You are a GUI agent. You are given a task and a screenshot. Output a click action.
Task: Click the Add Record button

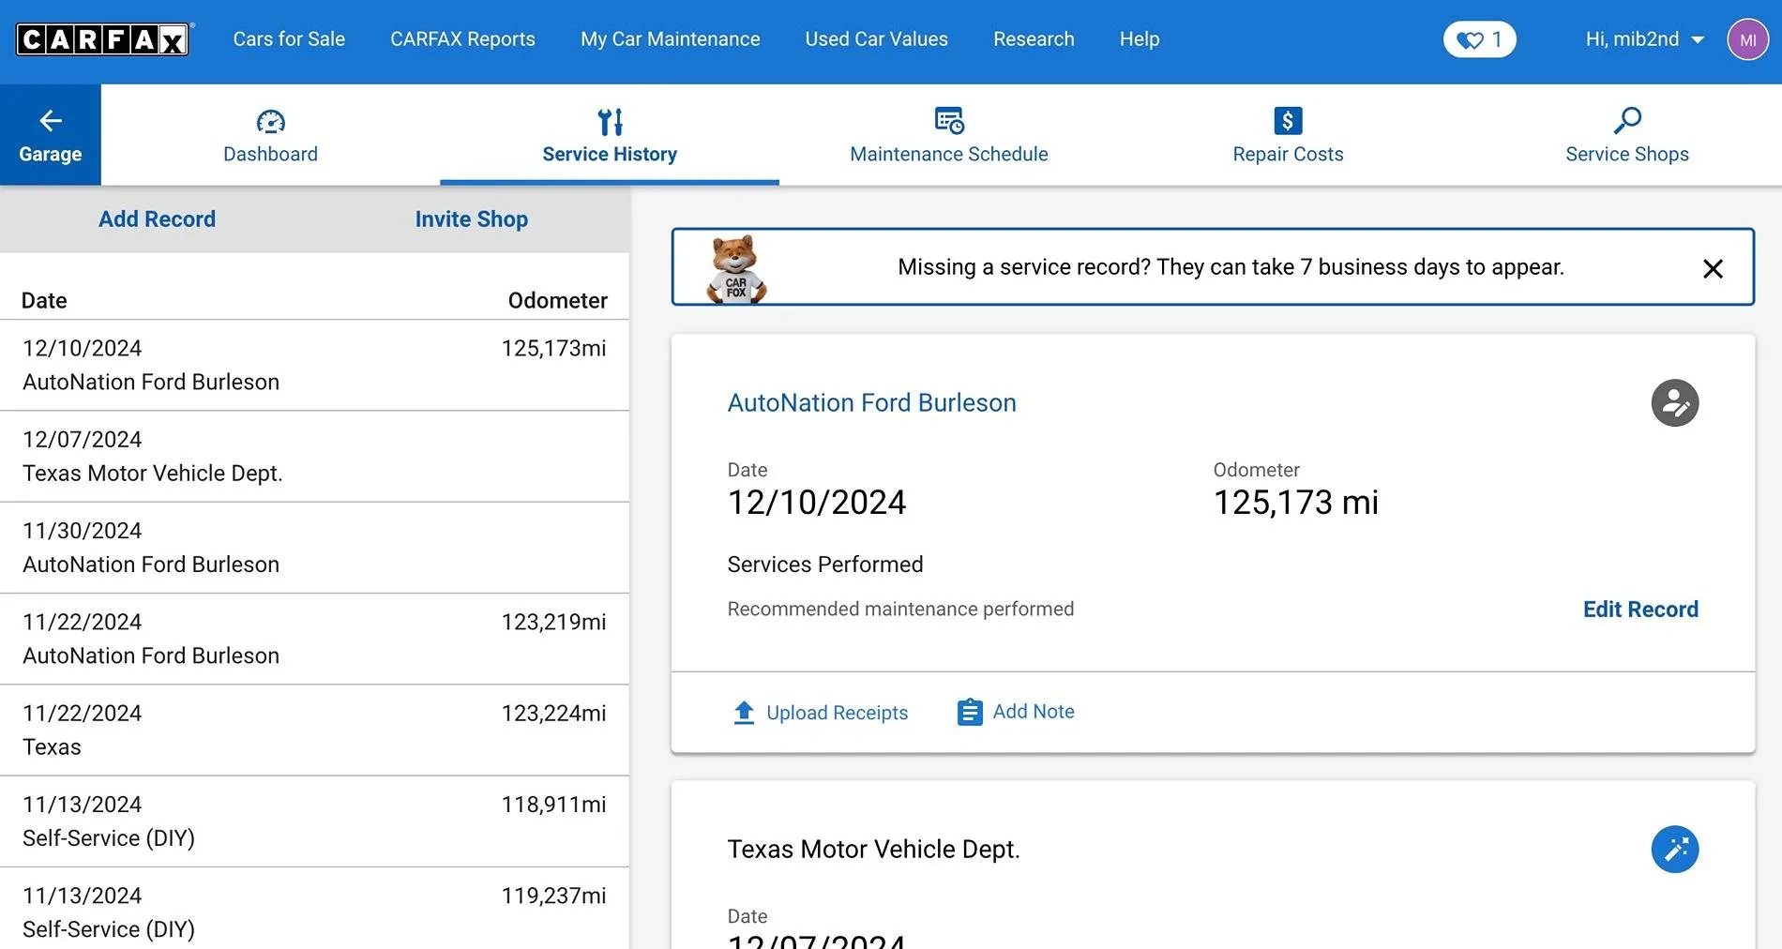(157, 218)
